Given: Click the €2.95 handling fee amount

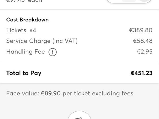Looking at the screenshot, I should click(145, 52).
